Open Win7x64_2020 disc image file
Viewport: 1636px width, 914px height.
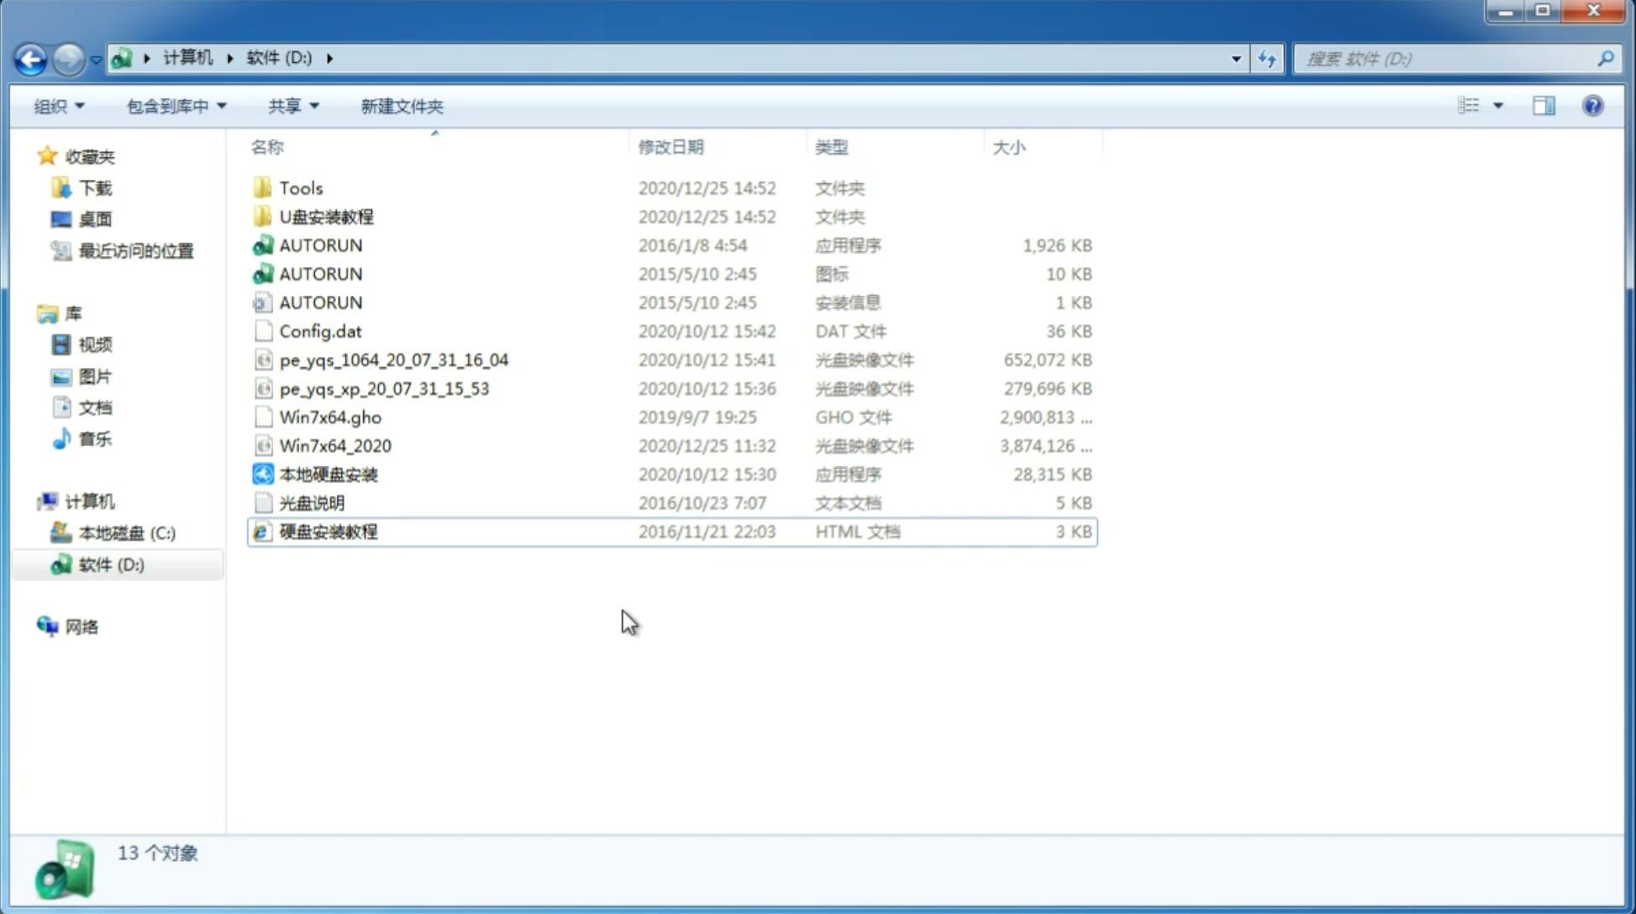click(334, 446)
